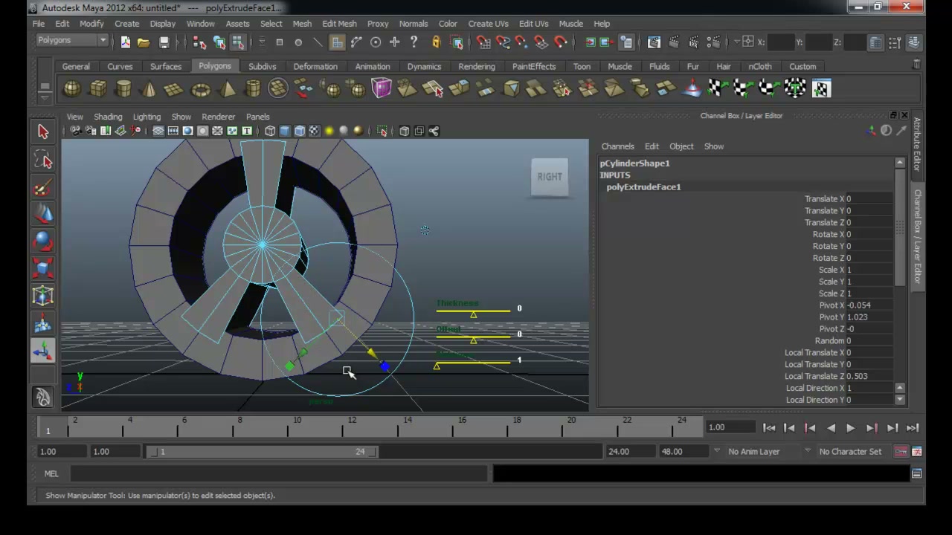Select the polygon sphere shelf icon
952x535 pixels.
[72, 89]
